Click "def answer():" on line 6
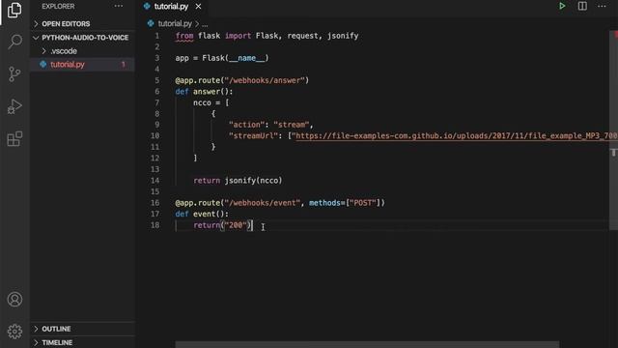The width and height of the screenshot is (618, 348). click(204, 92)
